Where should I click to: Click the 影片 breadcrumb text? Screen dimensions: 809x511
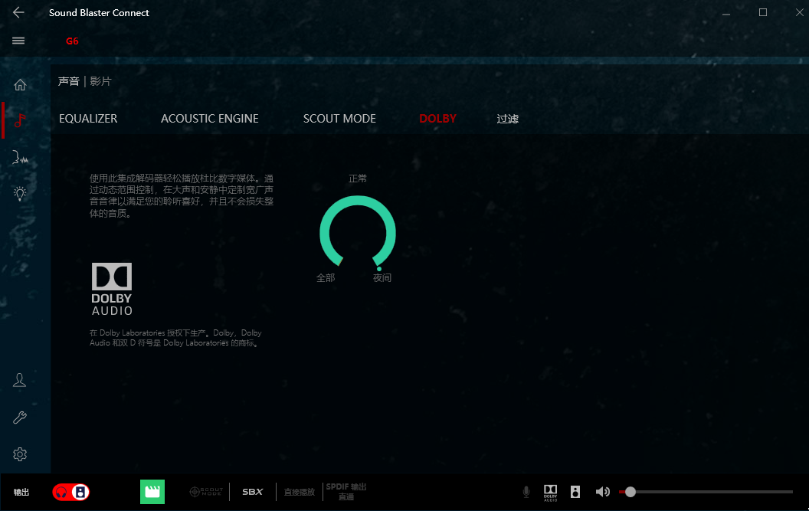point(100,81)
